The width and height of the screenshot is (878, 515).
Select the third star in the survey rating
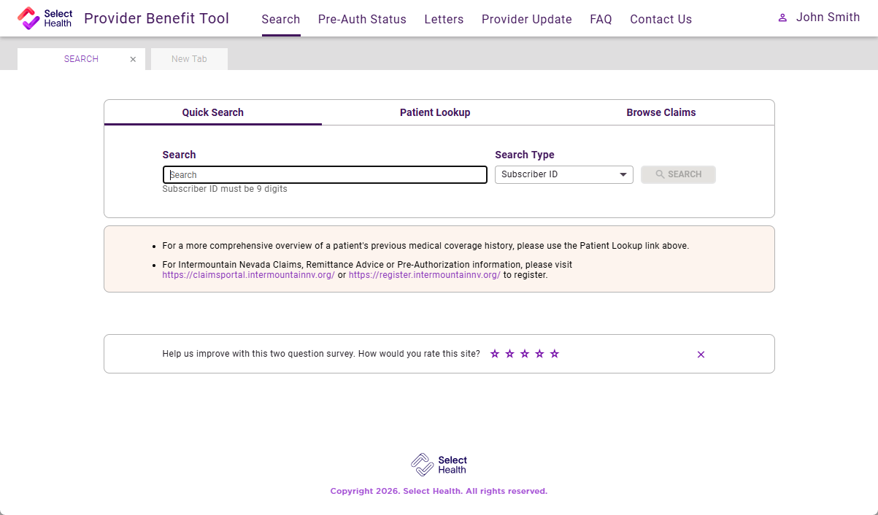(x=525, y=353)
